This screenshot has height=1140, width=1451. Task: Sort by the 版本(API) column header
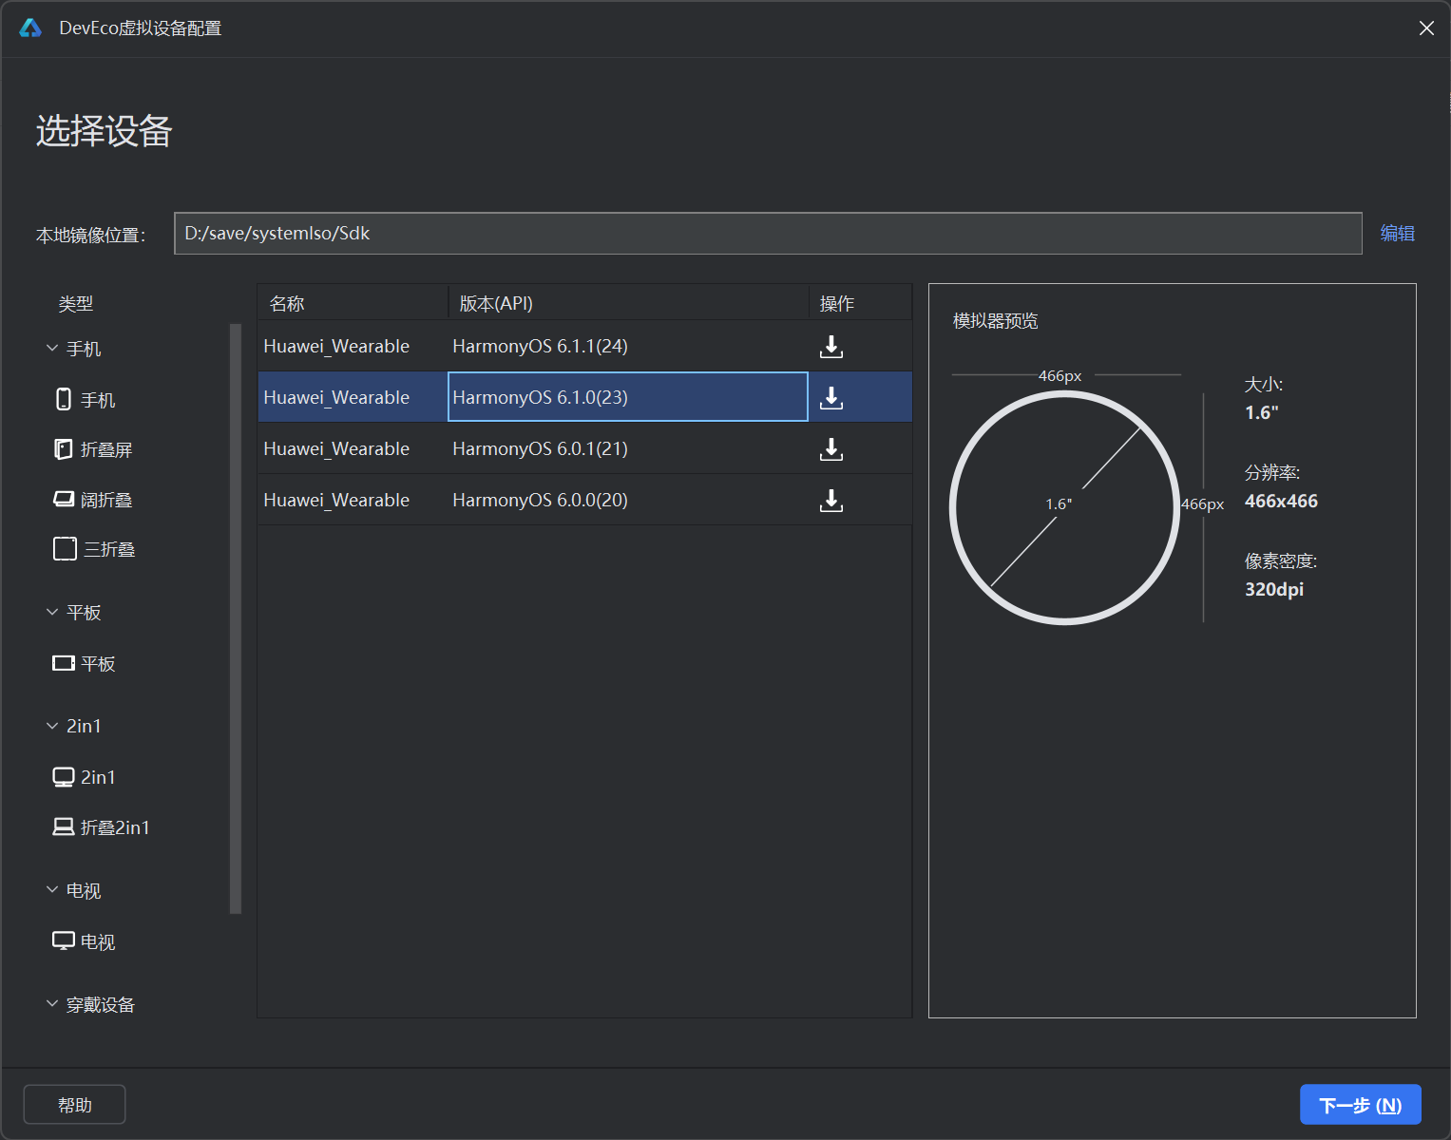(x=628, y=303)
